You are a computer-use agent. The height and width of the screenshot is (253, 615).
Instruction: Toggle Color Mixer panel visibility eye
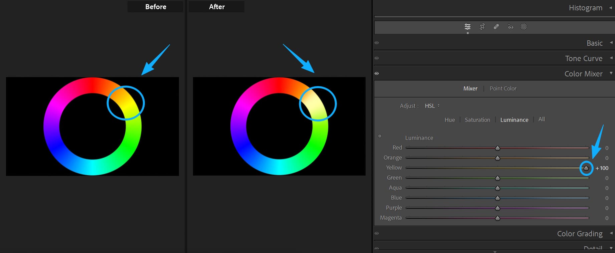377,73
